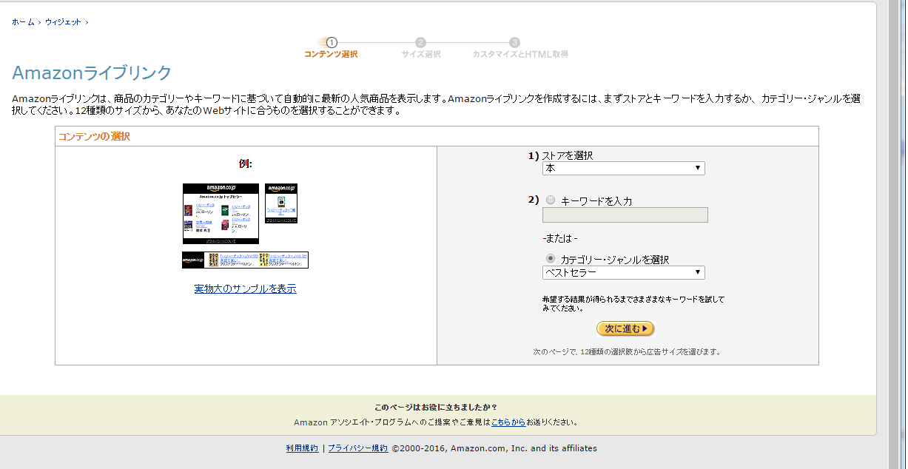Open the プライバシー規約 footer link
This screenshot has height=469, width=908.
[358, 448]
